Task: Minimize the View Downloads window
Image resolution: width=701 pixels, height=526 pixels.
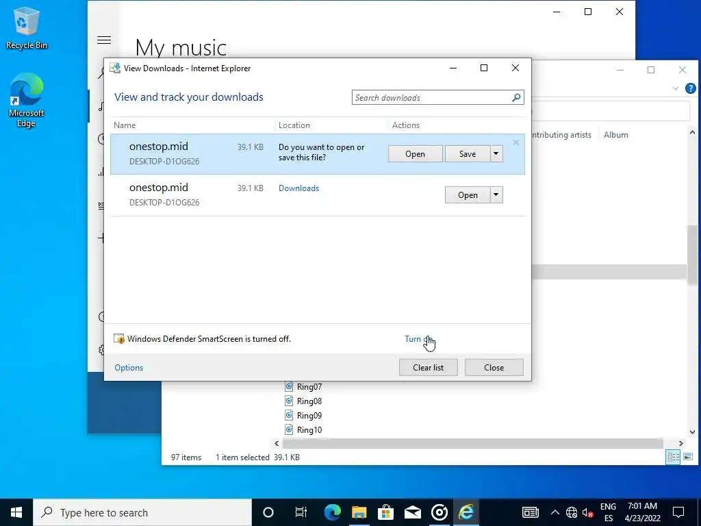Action: (453, 68)
